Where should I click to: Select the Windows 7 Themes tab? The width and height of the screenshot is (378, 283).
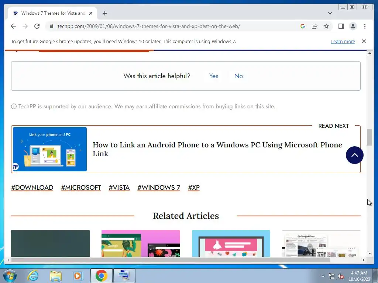tap(52, 13)
